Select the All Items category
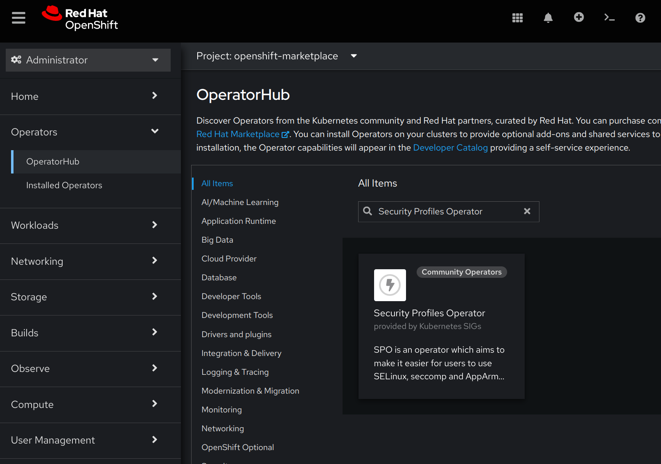661x464 pixels. pyautogui.click(x=217, y=183)
